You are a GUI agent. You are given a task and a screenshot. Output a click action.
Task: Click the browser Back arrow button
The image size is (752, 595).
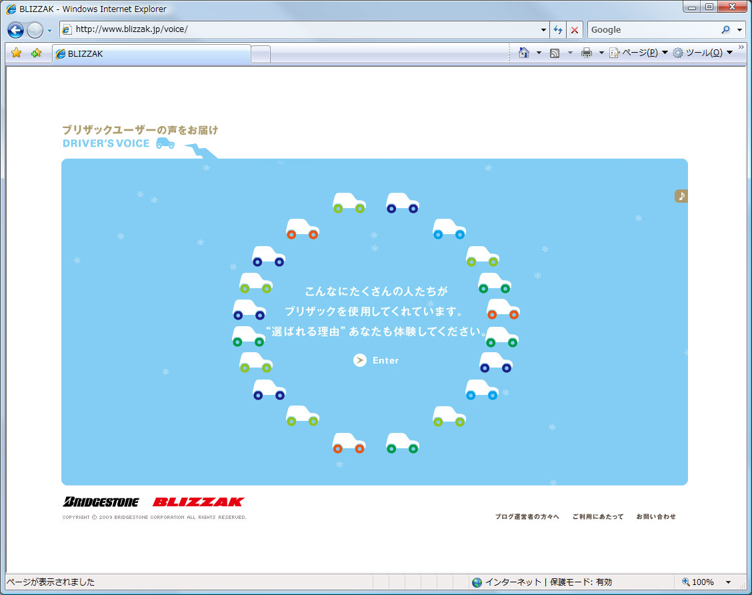(15, 30)
